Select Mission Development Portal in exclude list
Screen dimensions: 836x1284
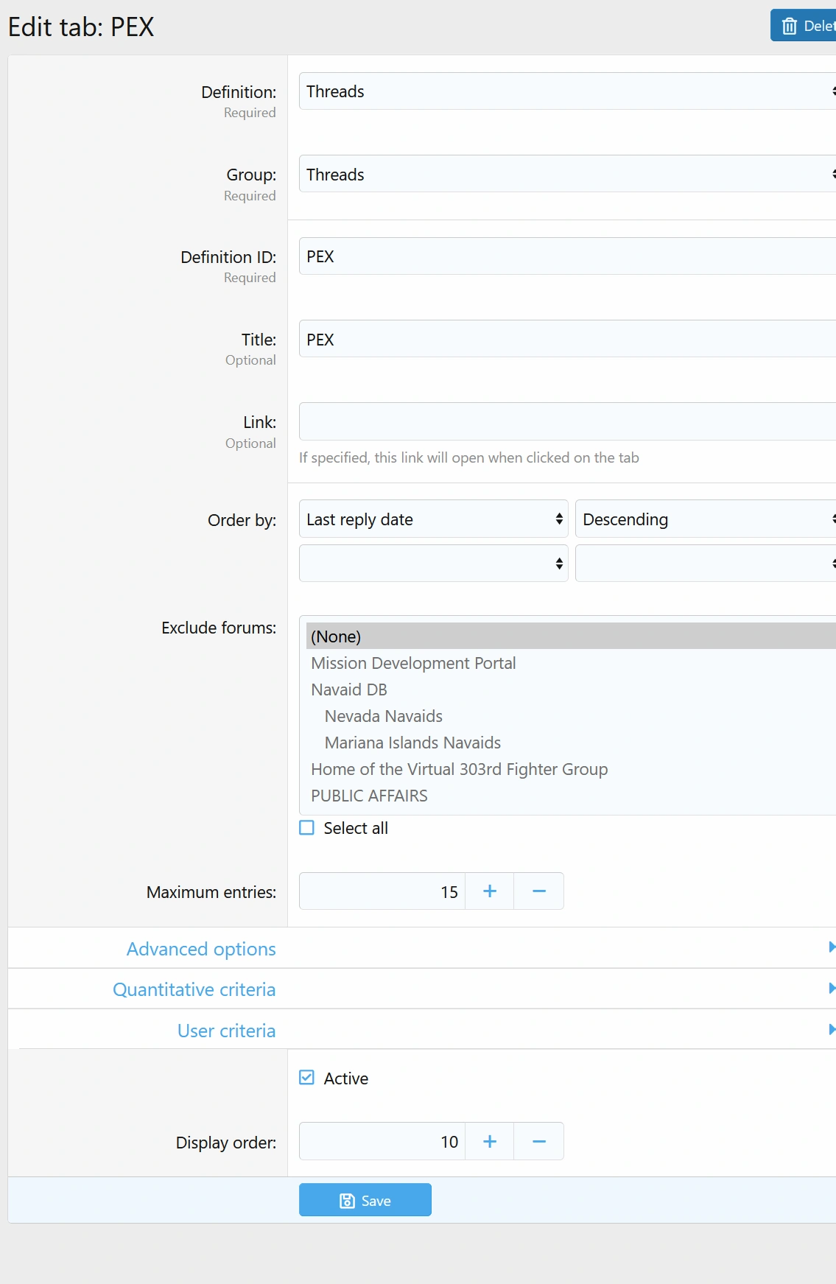(x=413, y=663)
